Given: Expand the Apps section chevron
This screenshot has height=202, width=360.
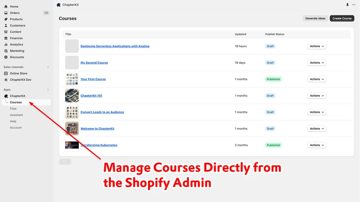Looking at the screenshot, I should [48, 89].
